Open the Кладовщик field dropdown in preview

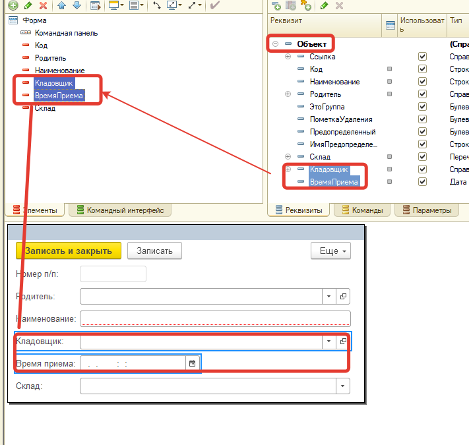pyautogui.click(x=329, y=341)
